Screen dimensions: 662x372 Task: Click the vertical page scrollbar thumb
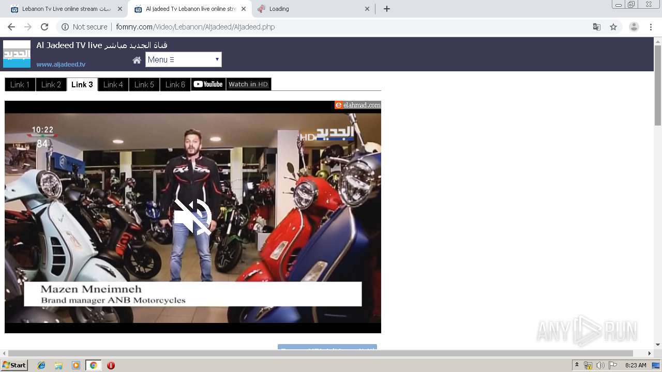pos(658,85)
